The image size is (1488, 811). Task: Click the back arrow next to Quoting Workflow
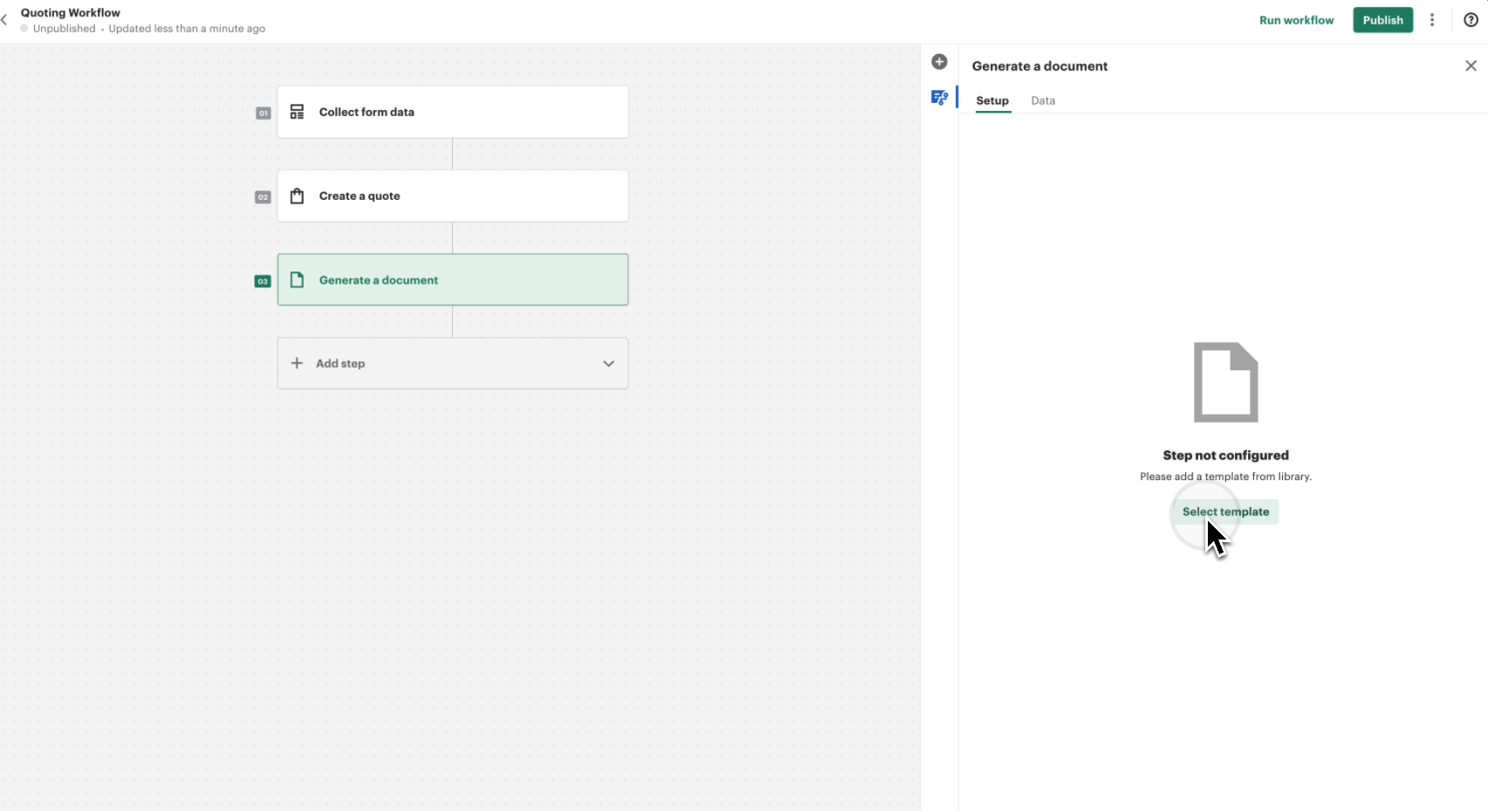pyautogui.click(x=7, y=19)
